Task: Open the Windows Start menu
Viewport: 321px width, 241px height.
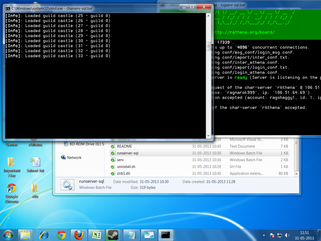Action: (x=9, y=235)
